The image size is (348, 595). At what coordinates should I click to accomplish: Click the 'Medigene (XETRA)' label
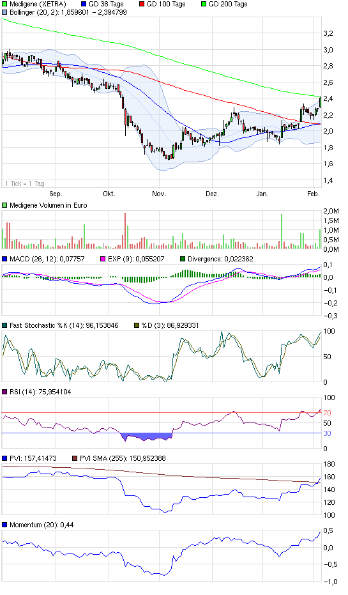click(x=38, y=4)
